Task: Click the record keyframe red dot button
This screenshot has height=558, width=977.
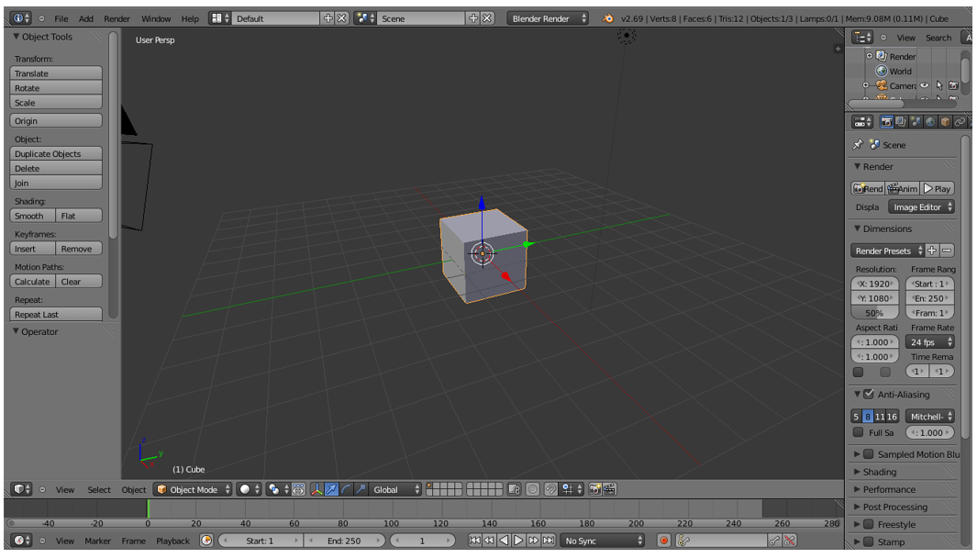Action: click(x=664, y=541)
